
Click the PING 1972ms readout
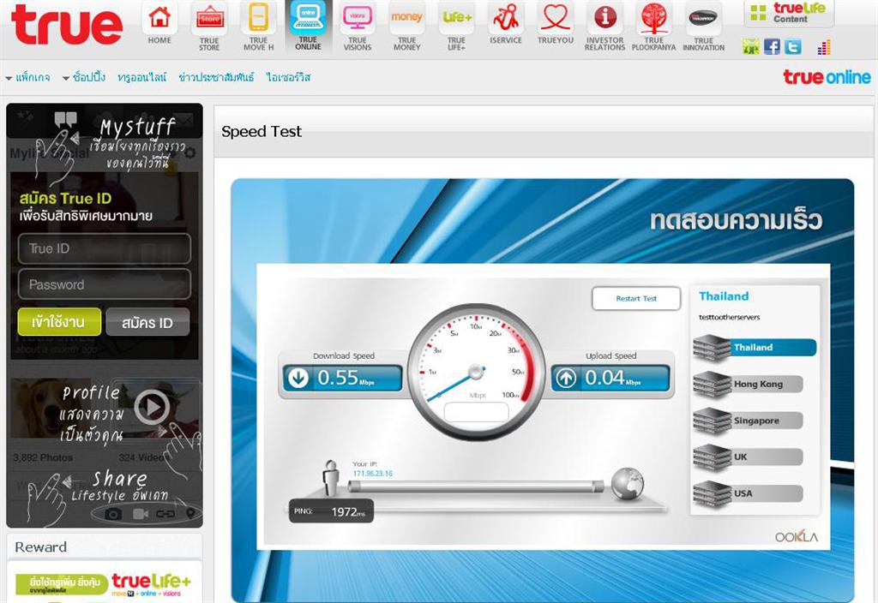click(x=331, y=511)
